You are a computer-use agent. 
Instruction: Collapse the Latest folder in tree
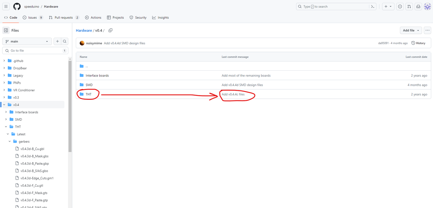click(8, 134)
